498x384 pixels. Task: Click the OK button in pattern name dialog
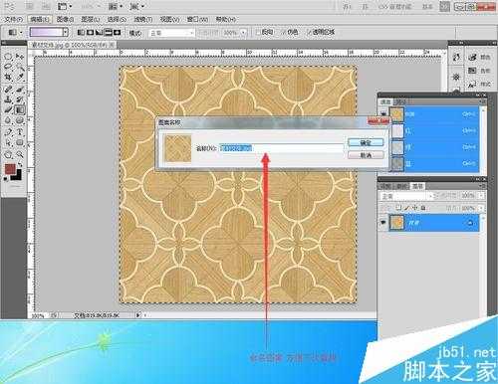click(366, 143)
